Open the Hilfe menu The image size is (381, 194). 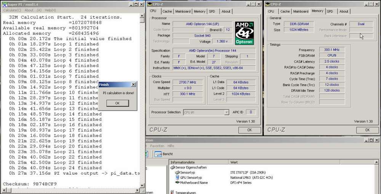(171, 146)
